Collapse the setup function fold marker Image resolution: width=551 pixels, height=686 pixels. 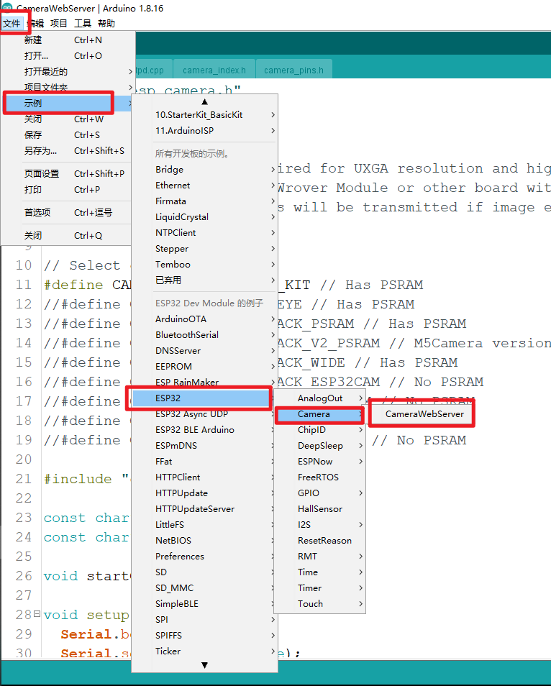click(x=37, y=614)
